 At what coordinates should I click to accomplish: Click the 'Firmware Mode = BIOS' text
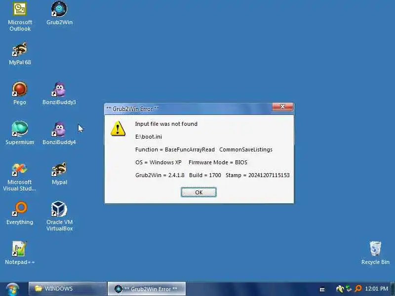tap(218, 162)
